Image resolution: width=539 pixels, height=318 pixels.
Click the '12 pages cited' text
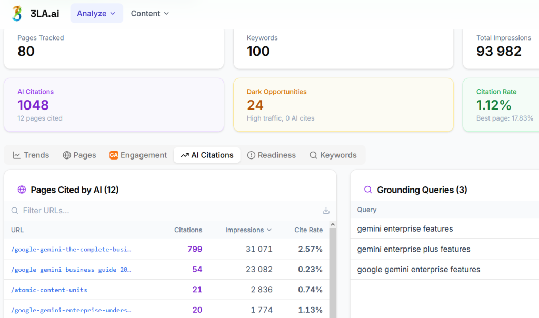40,118
